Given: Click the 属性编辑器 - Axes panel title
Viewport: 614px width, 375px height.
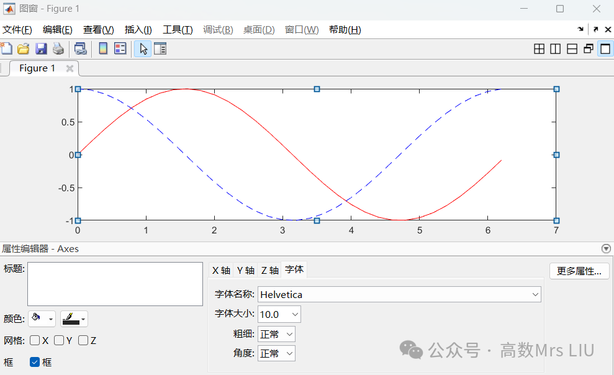Looking at the screenshot, I should 40,248.
